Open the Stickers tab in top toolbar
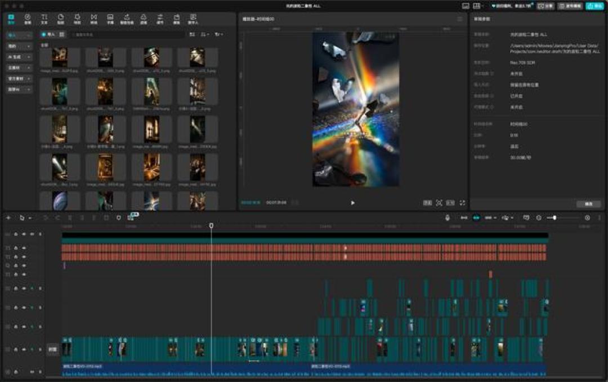 [60, 19]
